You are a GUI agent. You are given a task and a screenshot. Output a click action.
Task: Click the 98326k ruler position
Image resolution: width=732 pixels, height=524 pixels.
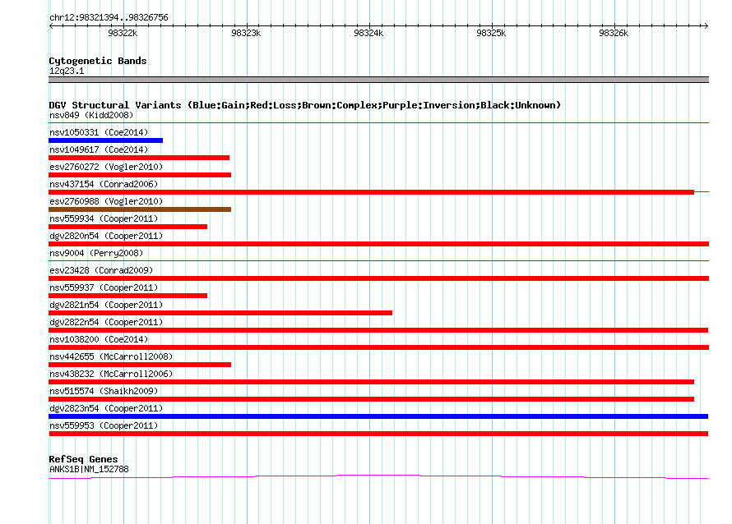pos(614,33)
